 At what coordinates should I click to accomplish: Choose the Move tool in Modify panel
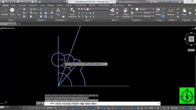34,9
